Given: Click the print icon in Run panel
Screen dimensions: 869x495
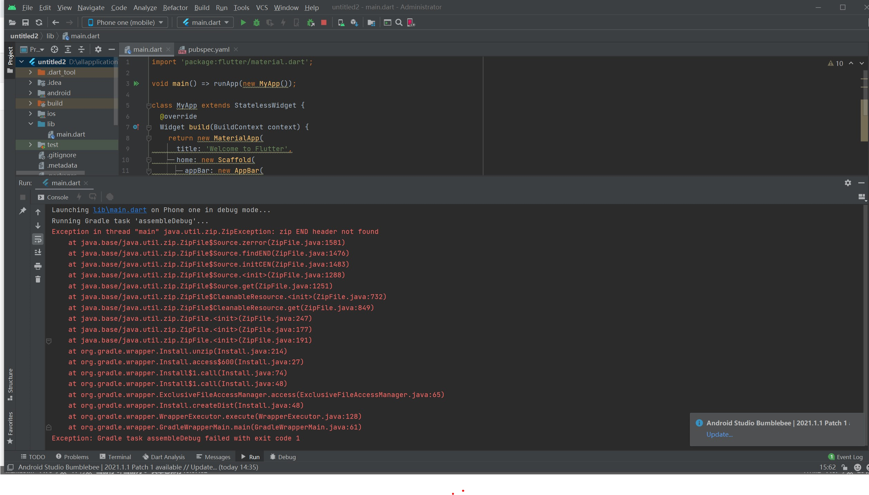Looking at the screenshot, I should tap(38, 266).
